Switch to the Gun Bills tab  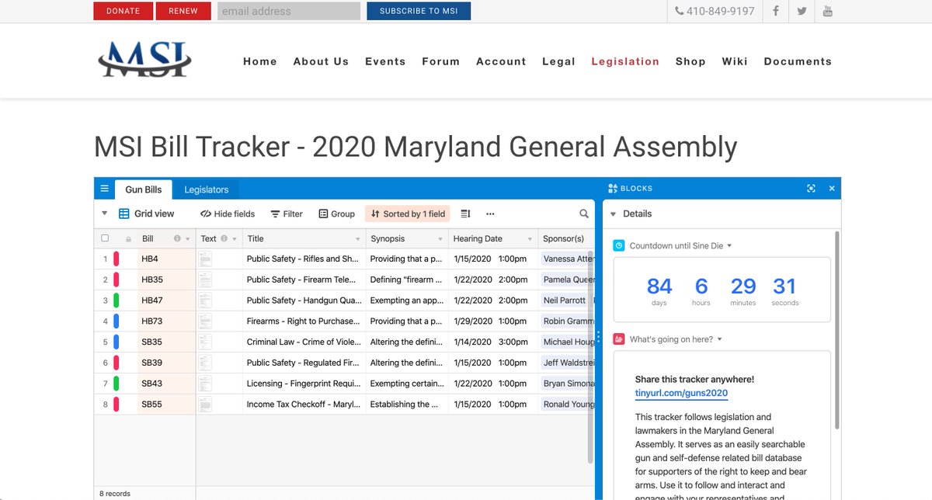click(144, 189)
